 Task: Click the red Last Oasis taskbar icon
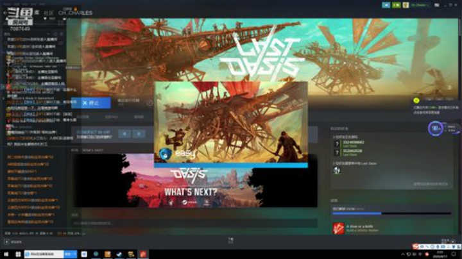143,254
